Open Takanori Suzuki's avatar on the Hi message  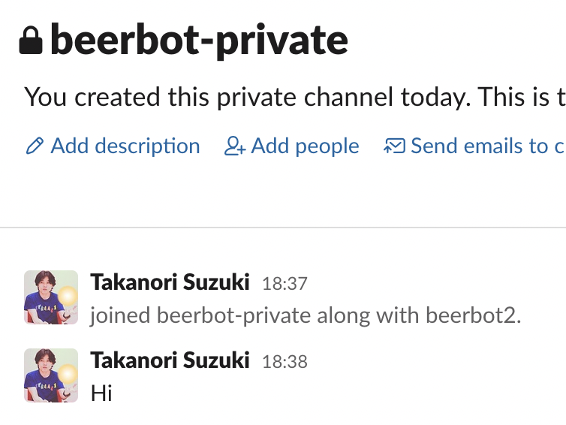click(x=51, y=375)
